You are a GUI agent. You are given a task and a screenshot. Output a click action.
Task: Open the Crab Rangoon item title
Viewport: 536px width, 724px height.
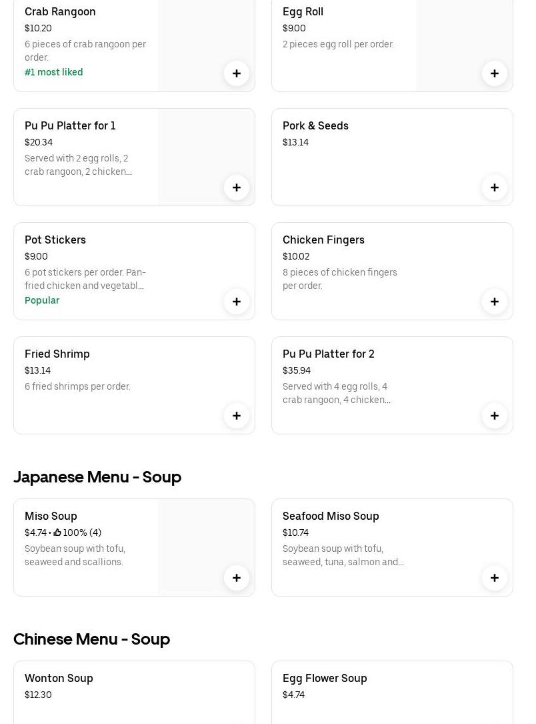pos(60,11)
